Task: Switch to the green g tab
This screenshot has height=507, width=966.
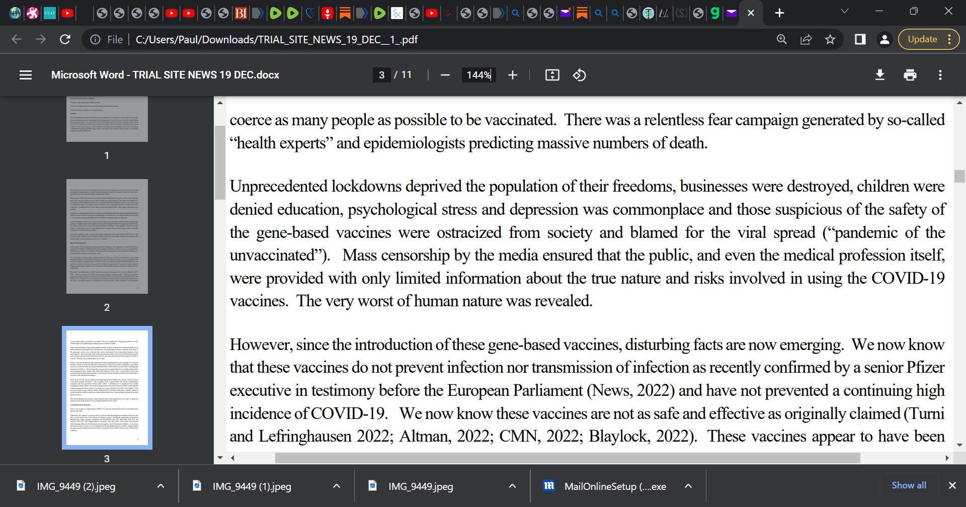Action: (x=715, y=13)
